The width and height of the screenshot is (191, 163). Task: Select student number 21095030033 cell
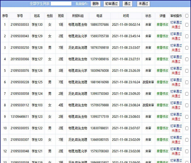(x=20, y=25)
